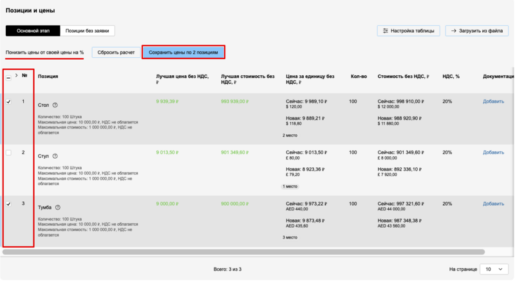Click the Добавить link for Стул row
Screen dimensions: 515x281
tap(493, 152)
